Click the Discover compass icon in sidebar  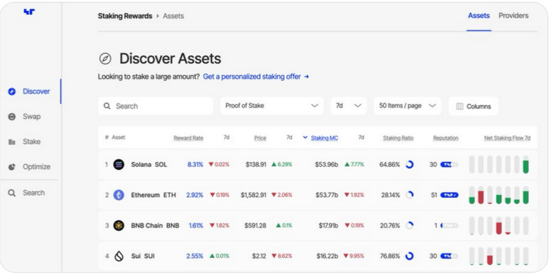(12, 91)
